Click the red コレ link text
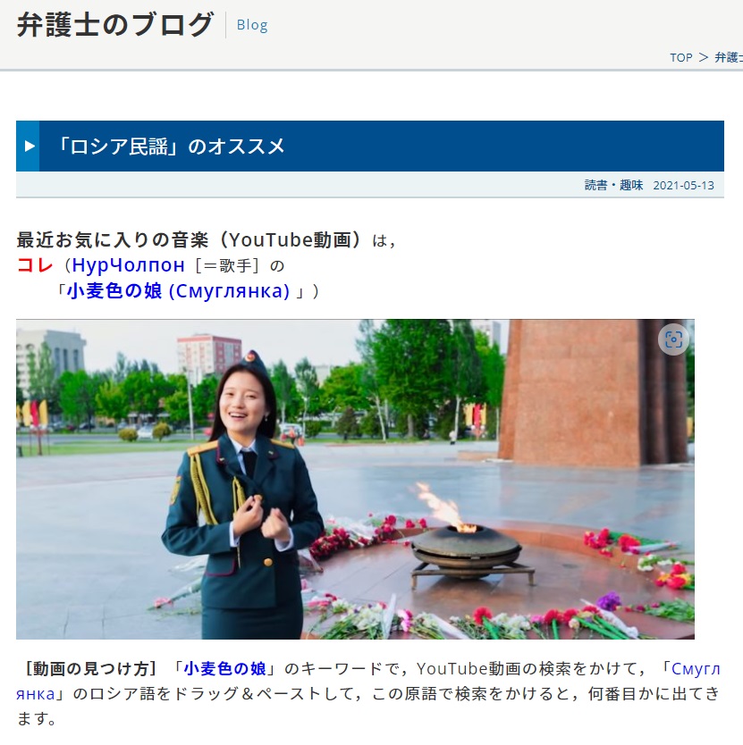This screenshot has height=745, width=743. click(x=35, y=265)
